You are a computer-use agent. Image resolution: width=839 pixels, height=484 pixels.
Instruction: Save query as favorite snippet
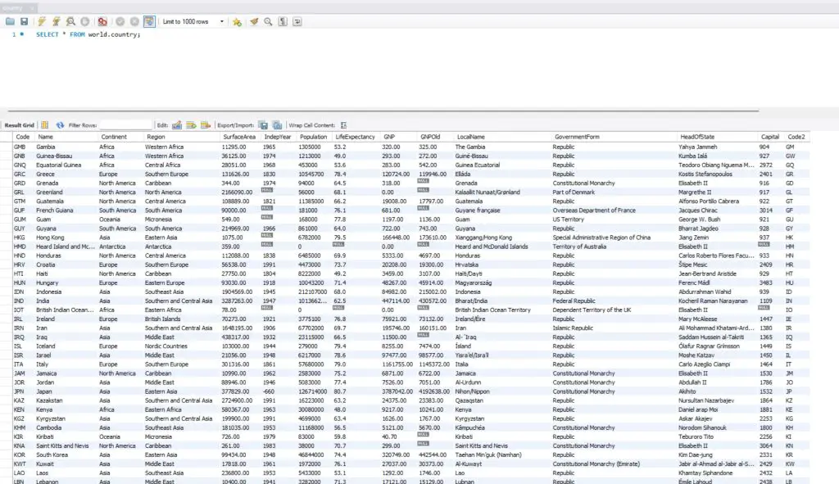tap(237, 21)
